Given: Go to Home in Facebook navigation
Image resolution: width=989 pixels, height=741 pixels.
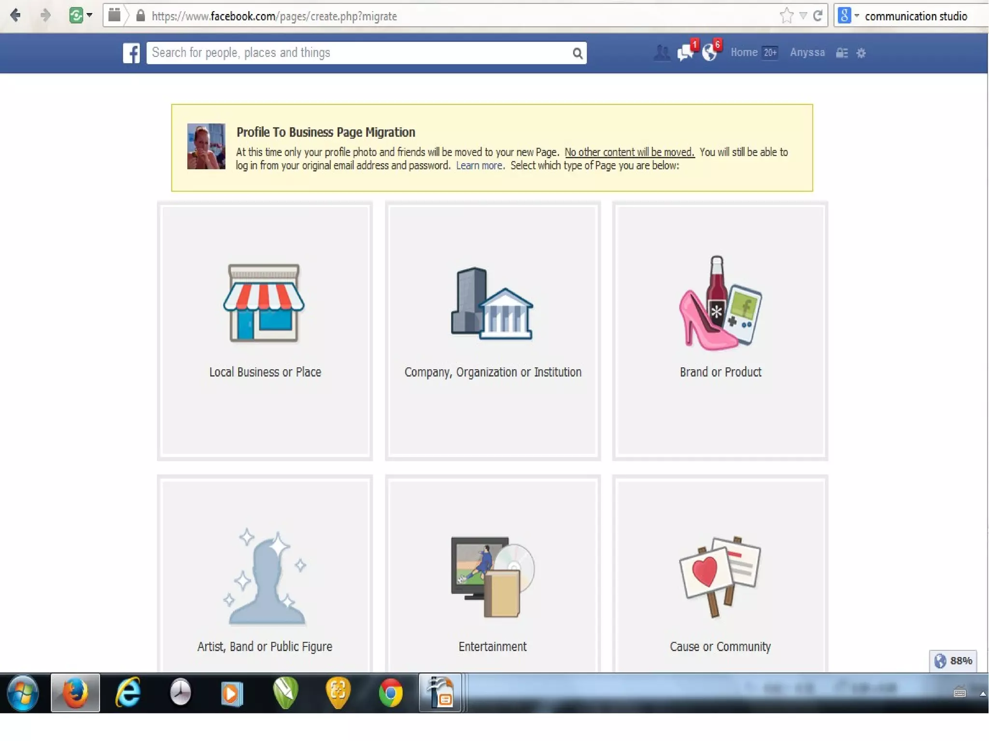Looking at the screenshot, I should click(x=744, y=53).
